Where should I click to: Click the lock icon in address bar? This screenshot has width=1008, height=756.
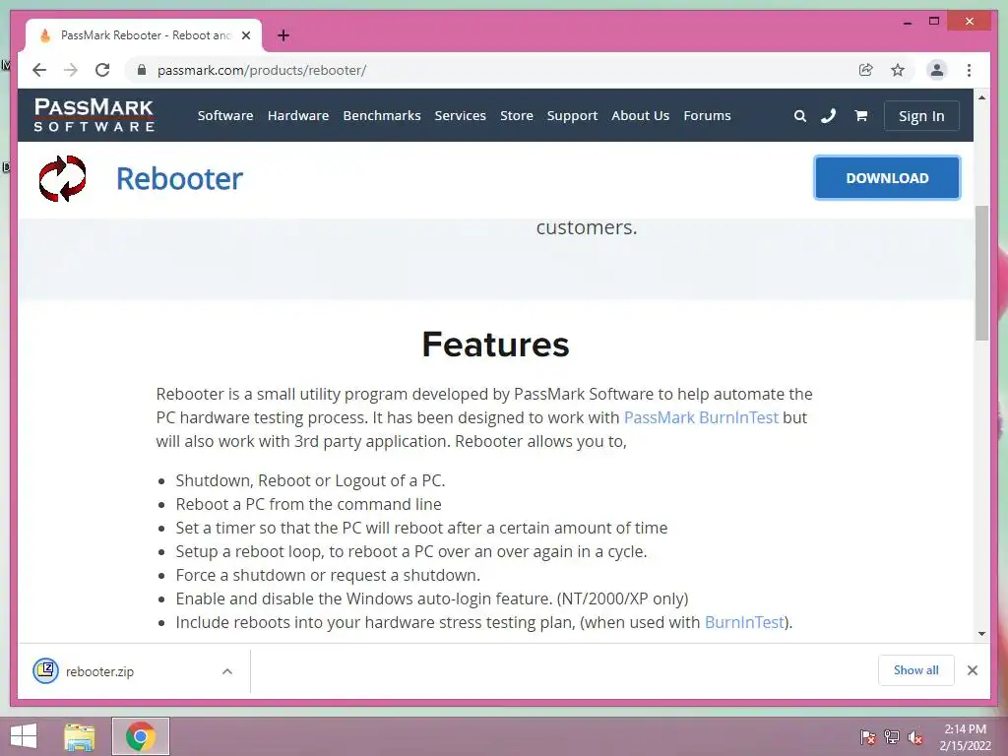point(142,70)
